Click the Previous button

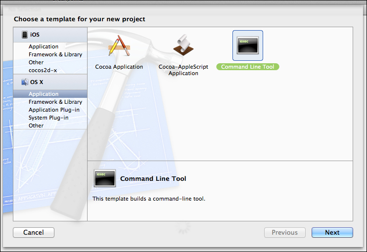284,232
